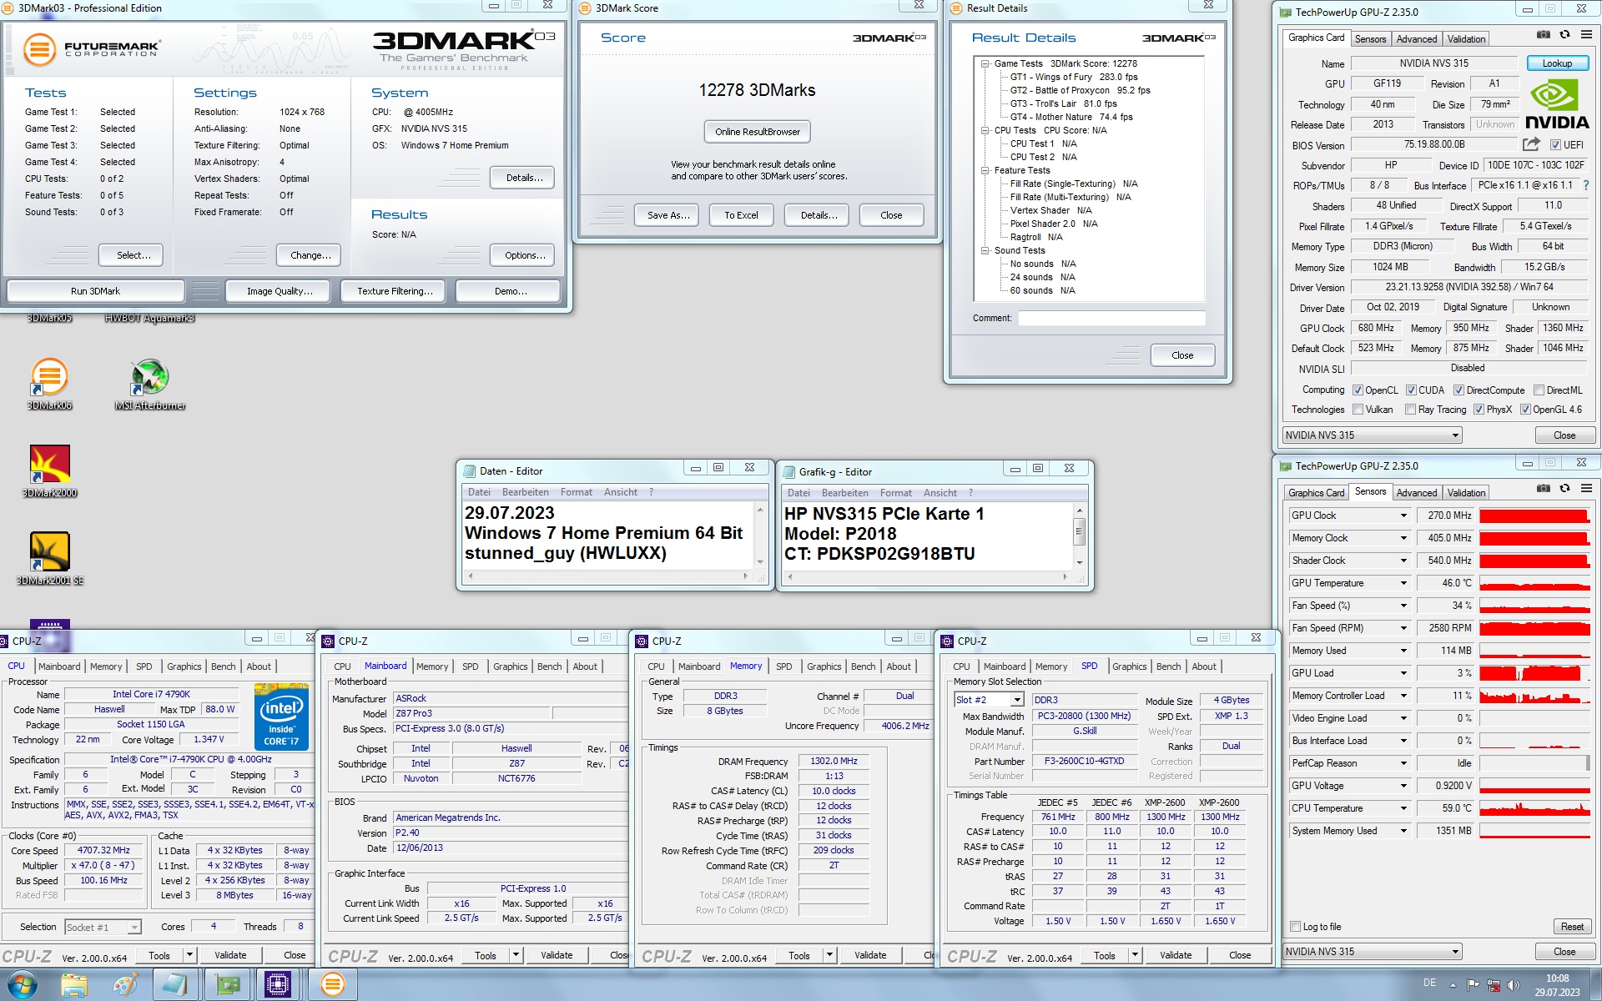Open the GPU-Z hamburger menu in Graphics Card window
This screenshot has height=1001, width=1602.
(1586, 35)
